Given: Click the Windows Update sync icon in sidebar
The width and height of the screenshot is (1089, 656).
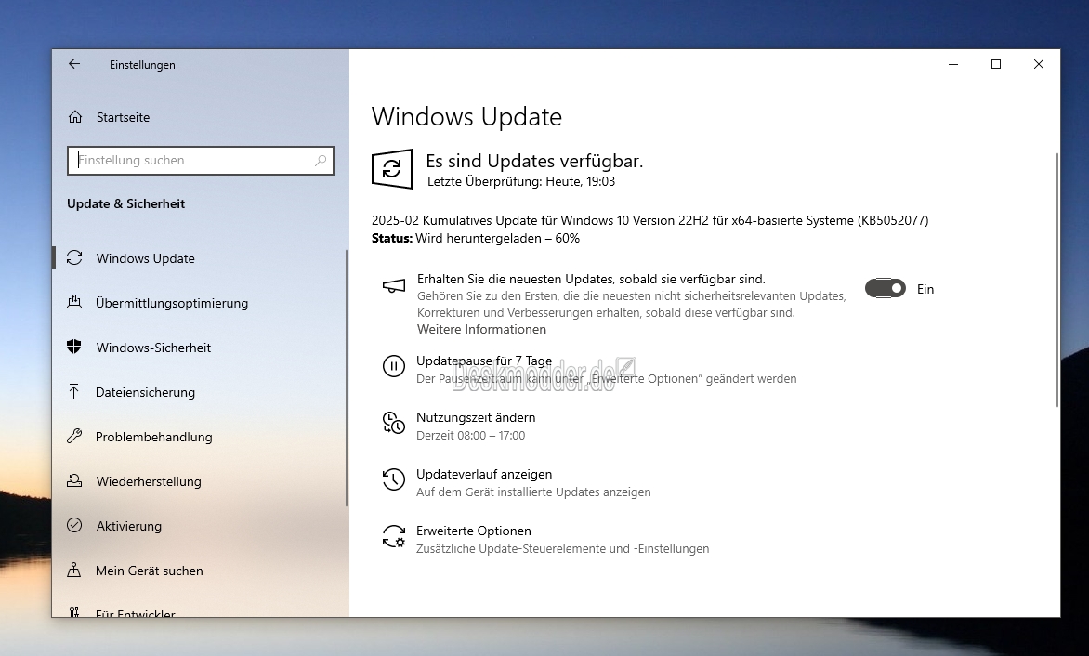Looking at the screenshot, I should tap(74, 257).
